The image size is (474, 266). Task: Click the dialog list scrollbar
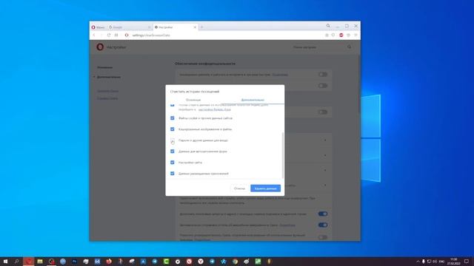pyautogui.click(x=283, y=155)
